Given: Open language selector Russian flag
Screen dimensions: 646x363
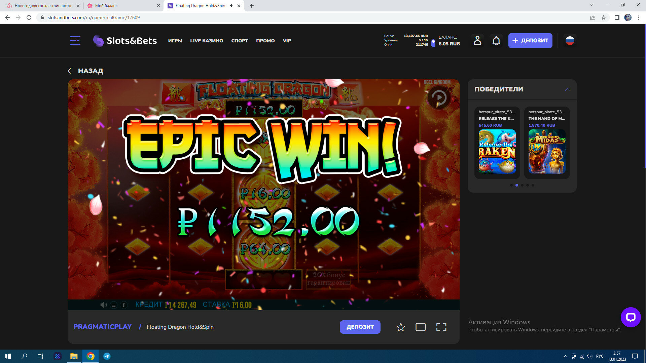Looking at the screenshot, I should click(x=570, y=41).
